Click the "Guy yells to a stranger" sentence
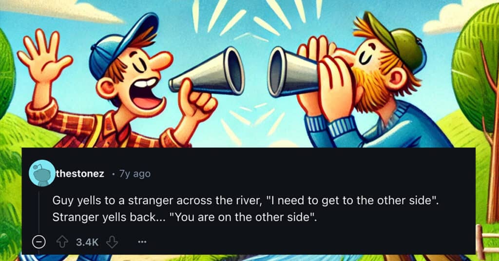The width and height of the screenshot is (499, 261). [x=246, y=201]
